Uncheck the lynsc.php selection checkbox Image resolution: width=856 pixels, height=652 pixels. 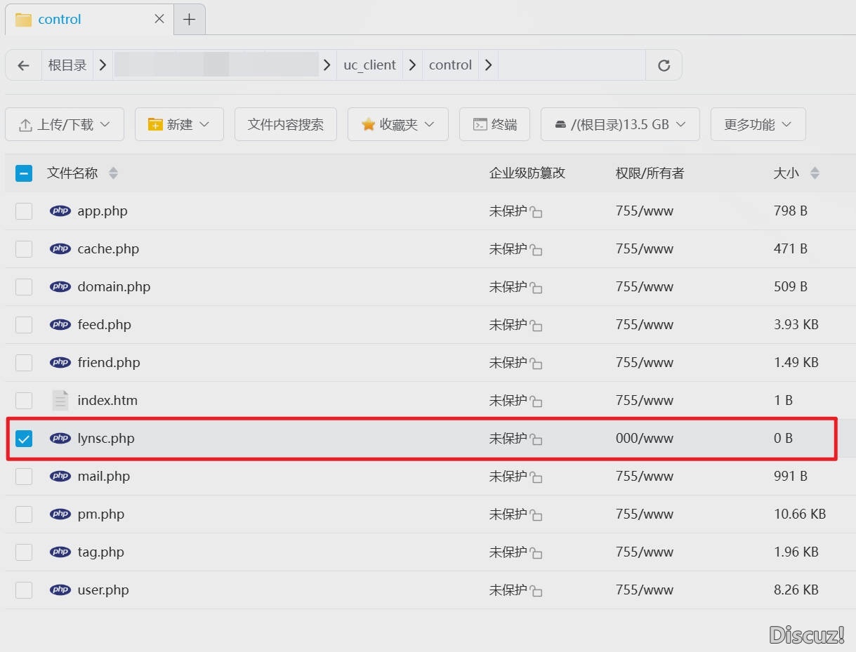point(23,438)
